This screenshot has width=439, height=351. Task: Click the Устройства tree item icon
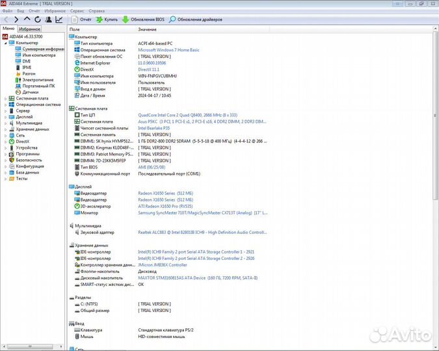12,148
